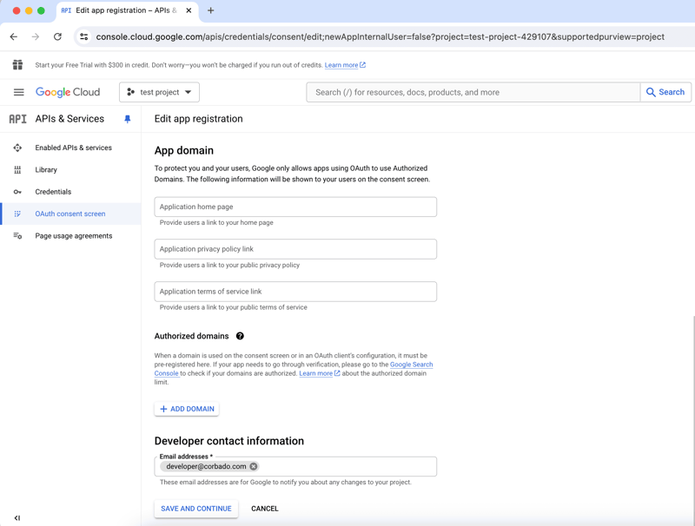Open Enabled APIs & services
Screen dimensions: 695x526
(x=73, y=148)
